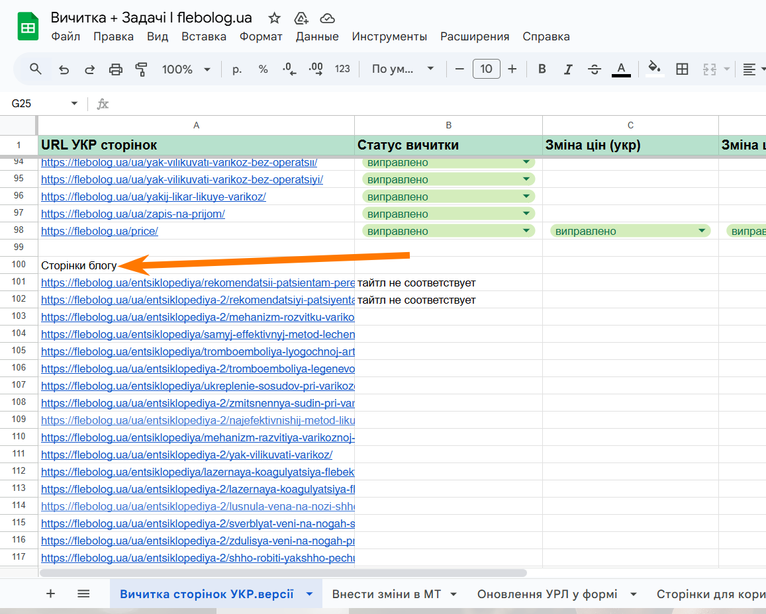
Task: Undo the last action
Action: pyautogui.click(x=64, y=69)
